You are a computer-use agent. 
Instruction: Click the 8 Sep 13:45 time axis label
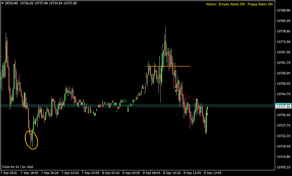click(213, 173)
